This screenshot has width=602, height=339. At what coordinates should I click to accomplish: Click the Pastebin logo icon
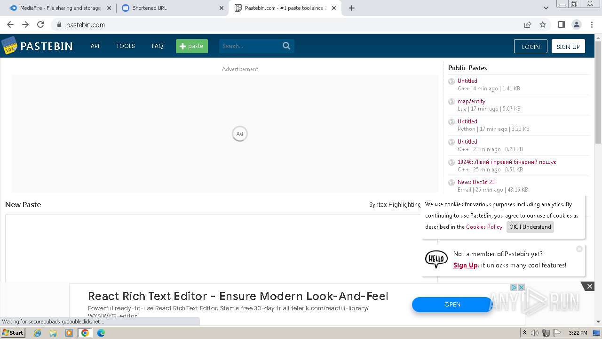point(9,46)
